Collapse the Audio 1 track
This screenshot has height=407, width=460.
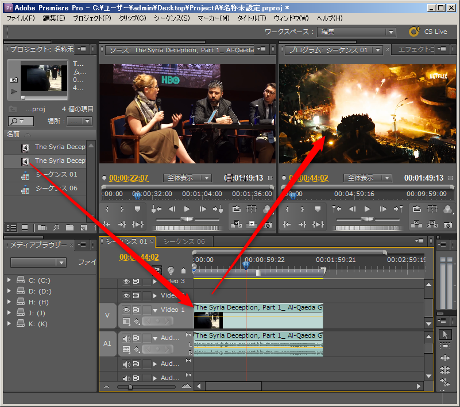[155, 338]
